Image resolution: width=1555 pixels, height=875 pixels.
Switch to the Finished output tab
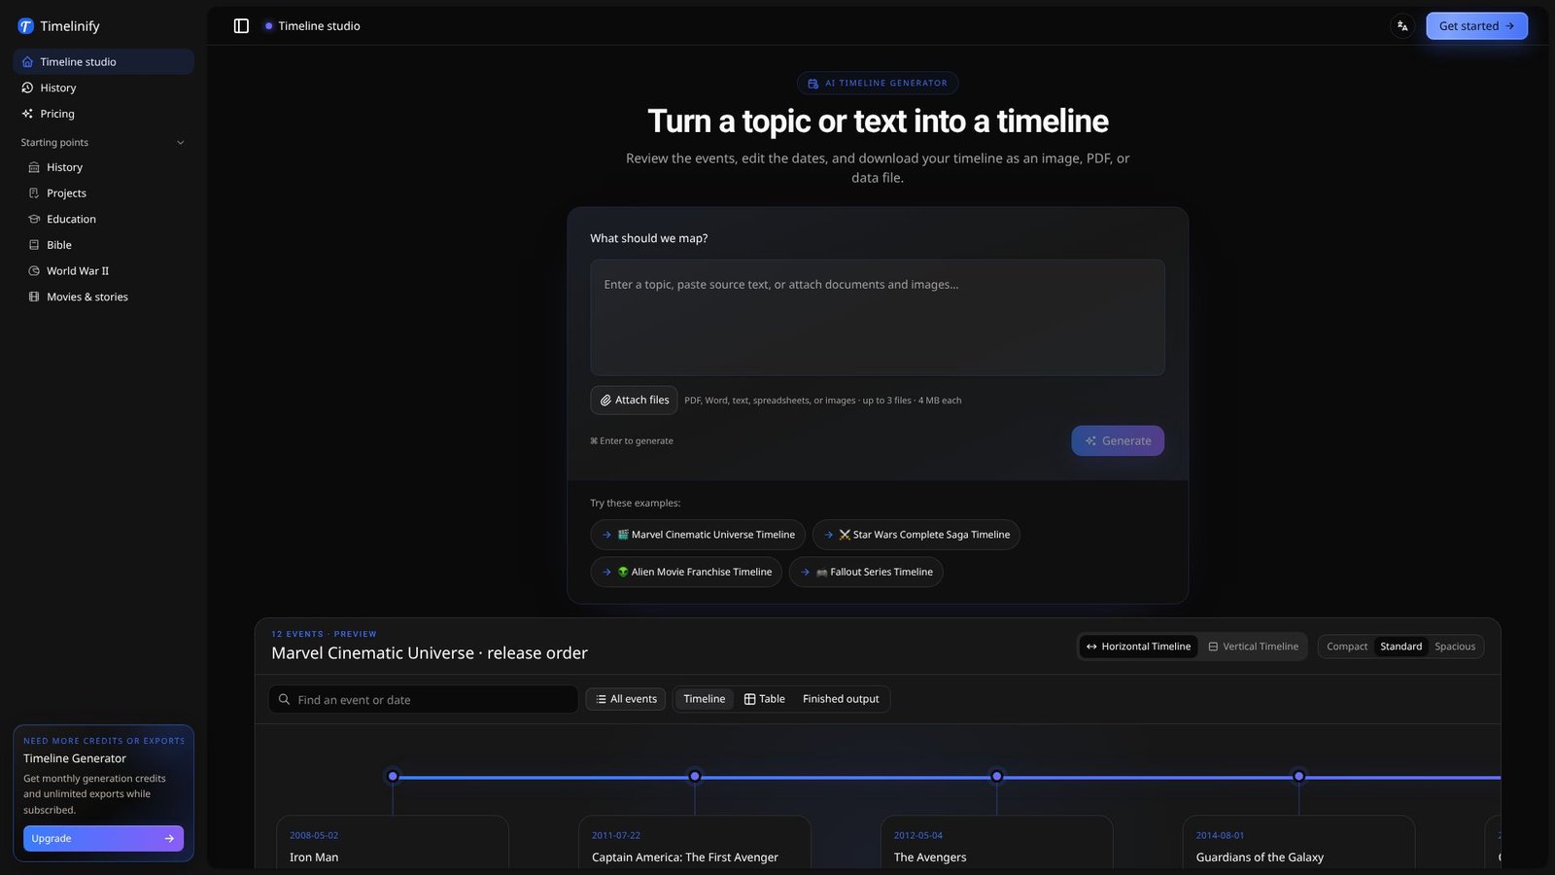(x=841, y=699)
